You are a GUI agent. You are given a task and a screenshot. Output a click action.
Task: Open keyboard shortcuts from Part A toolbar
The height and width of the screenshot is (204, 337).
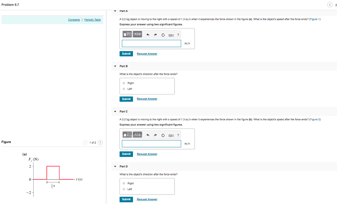click(171, 34)
